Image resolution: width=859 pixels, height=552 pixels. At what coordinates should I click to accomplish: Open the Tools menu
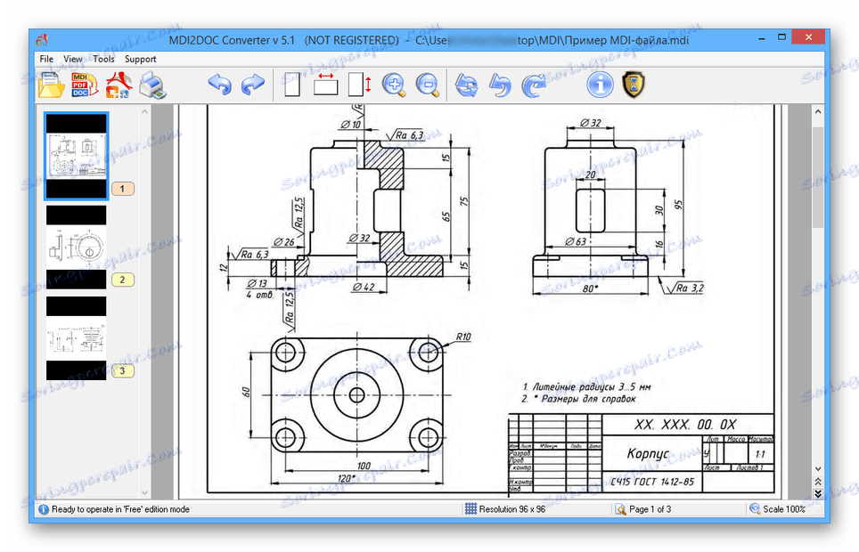click(x=103, y=59)
